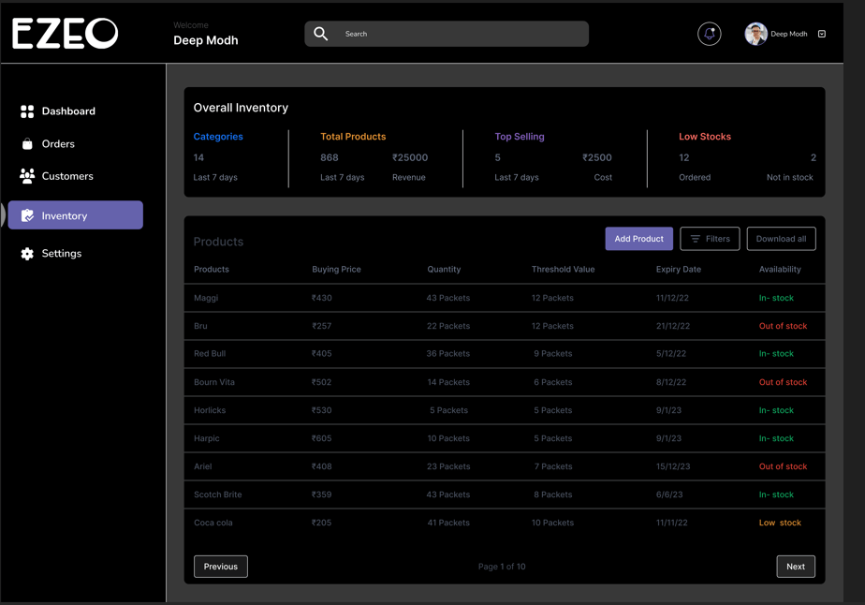Viewport: 865px width, 605px height.
Task: Click the Orders bag icon
Action: click(x=27, y=144)
